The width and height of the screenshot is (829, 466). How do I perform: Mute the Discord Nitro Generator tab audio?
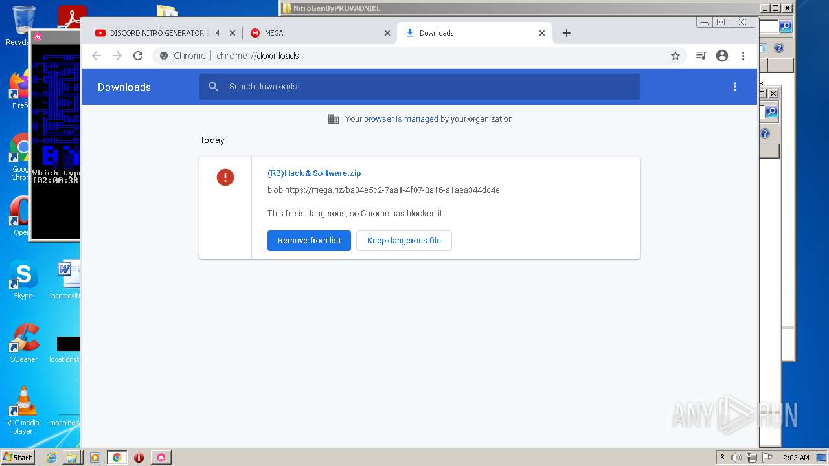219,33
